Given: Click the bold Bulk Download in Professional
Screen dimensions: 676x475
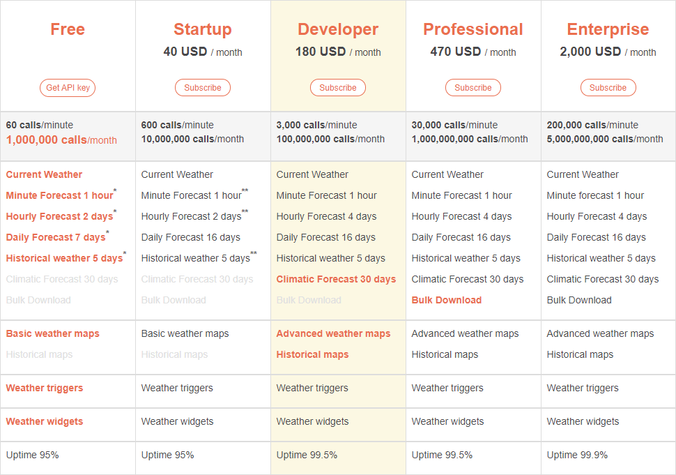Looking at the screenshot, I should click(447, 300).
